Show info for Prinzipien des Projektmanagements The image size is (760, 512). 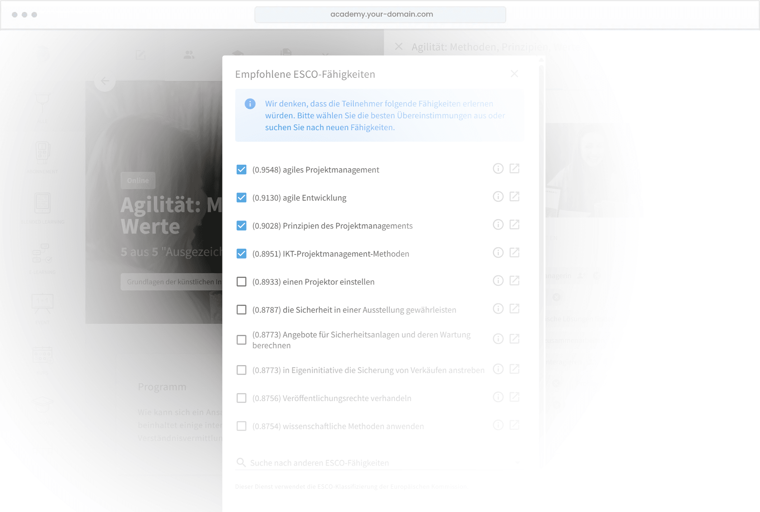click(498, 225)
